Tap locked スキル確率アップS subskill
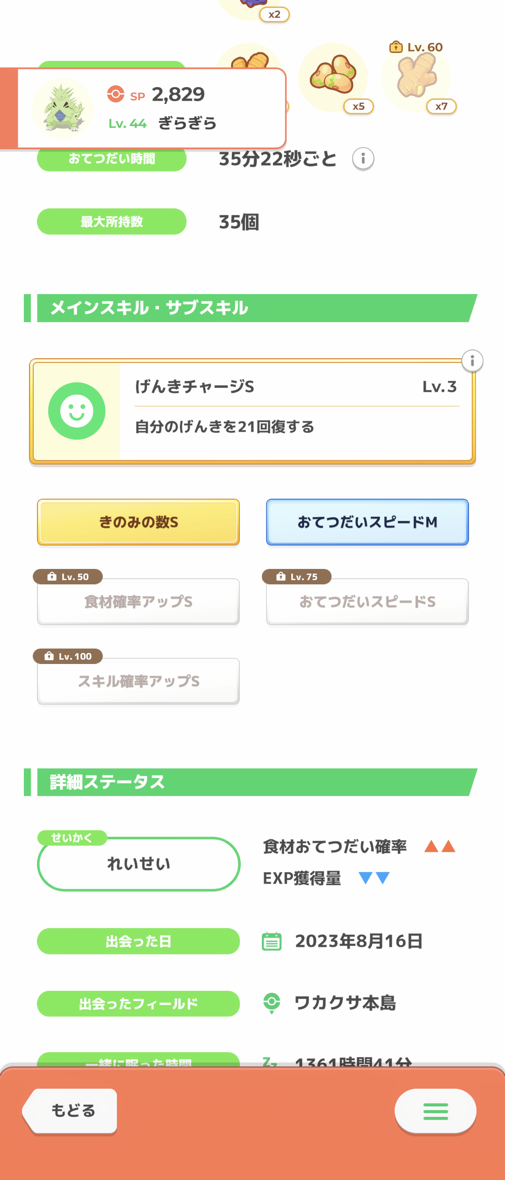The width and height of the screenshot is (505, 1180). (x=138, y=682)
